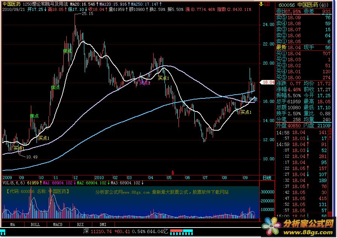This screenshot has height=238, width=337.
Task: Click the yellow anchor icon above the chart
Action: pyautogui.click(x=261, y=4)
